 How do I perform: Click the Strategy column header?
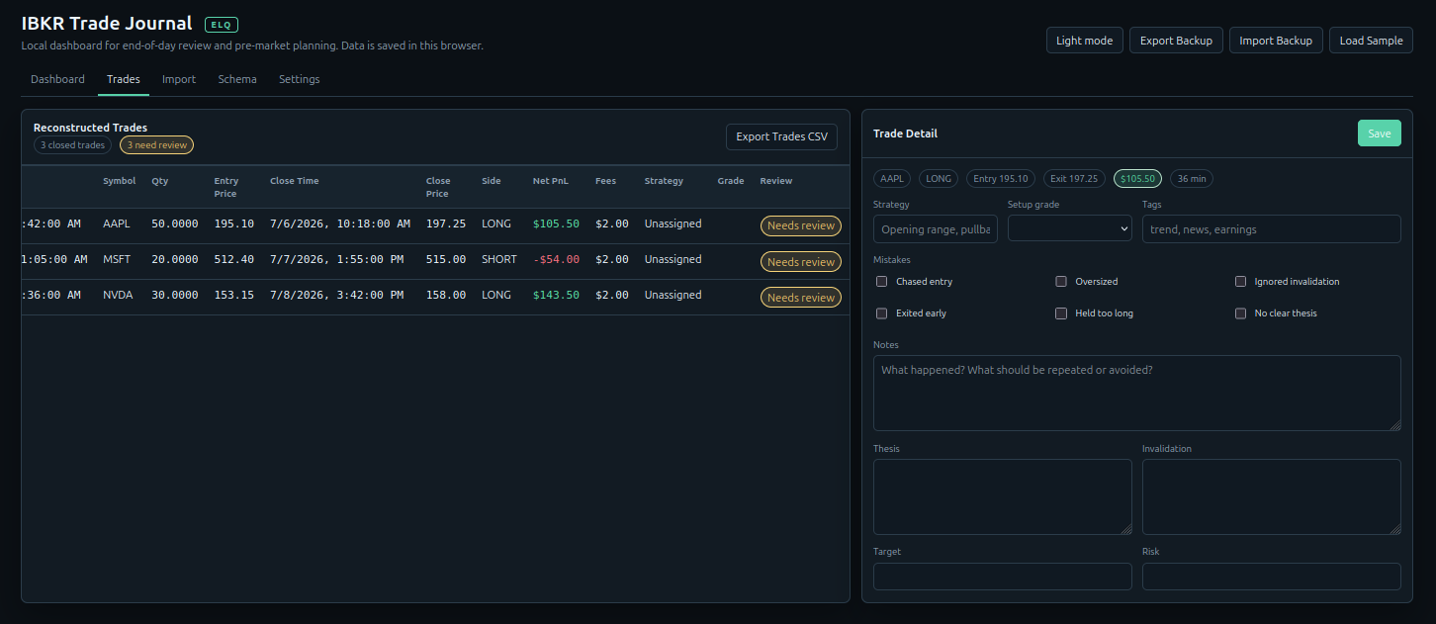point(664,181)
